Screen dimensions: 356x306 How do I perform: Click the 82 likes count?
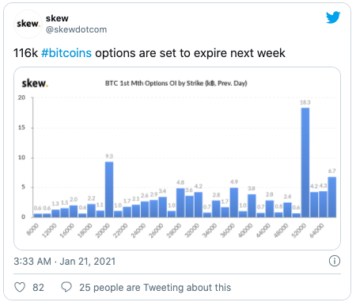pos(38,288)
